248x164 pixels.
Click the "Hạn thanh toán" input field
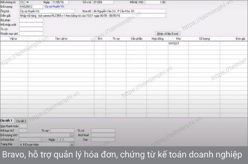23,126
